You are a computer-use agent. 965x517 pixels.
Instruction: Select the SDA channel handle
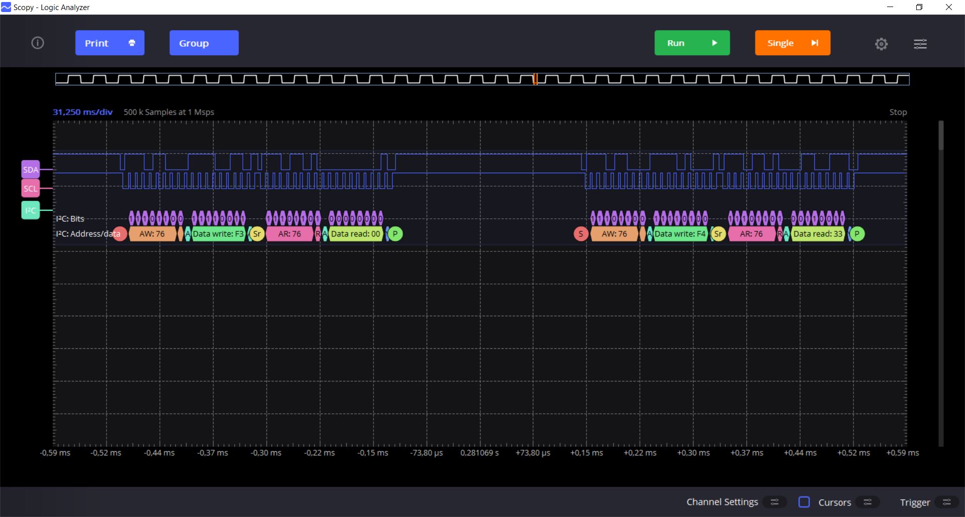click(x=31, y=170)
